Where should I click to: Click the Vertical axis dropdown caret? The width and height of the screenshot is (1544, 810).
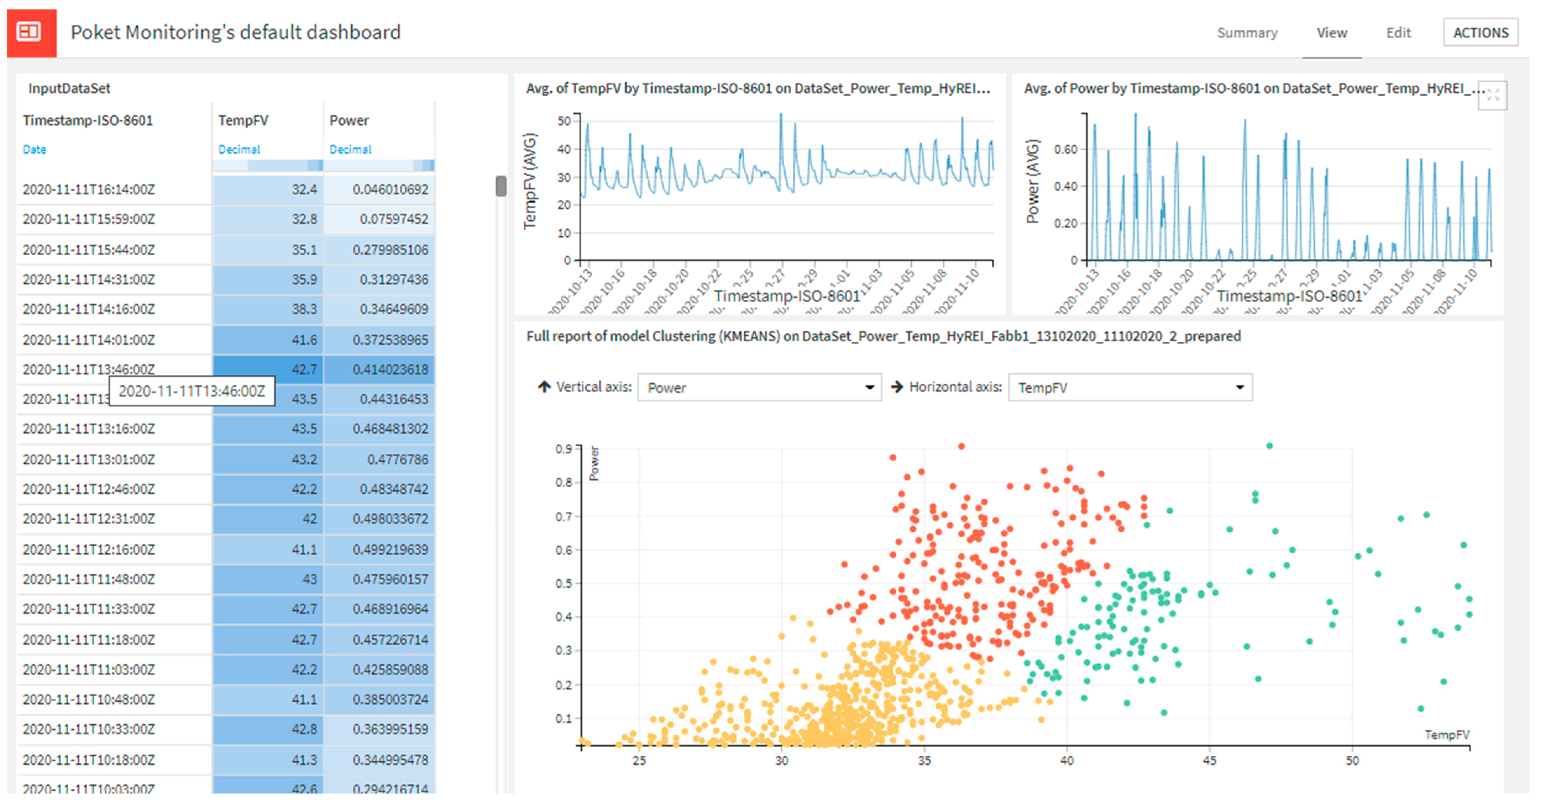[x=869, y=388]
